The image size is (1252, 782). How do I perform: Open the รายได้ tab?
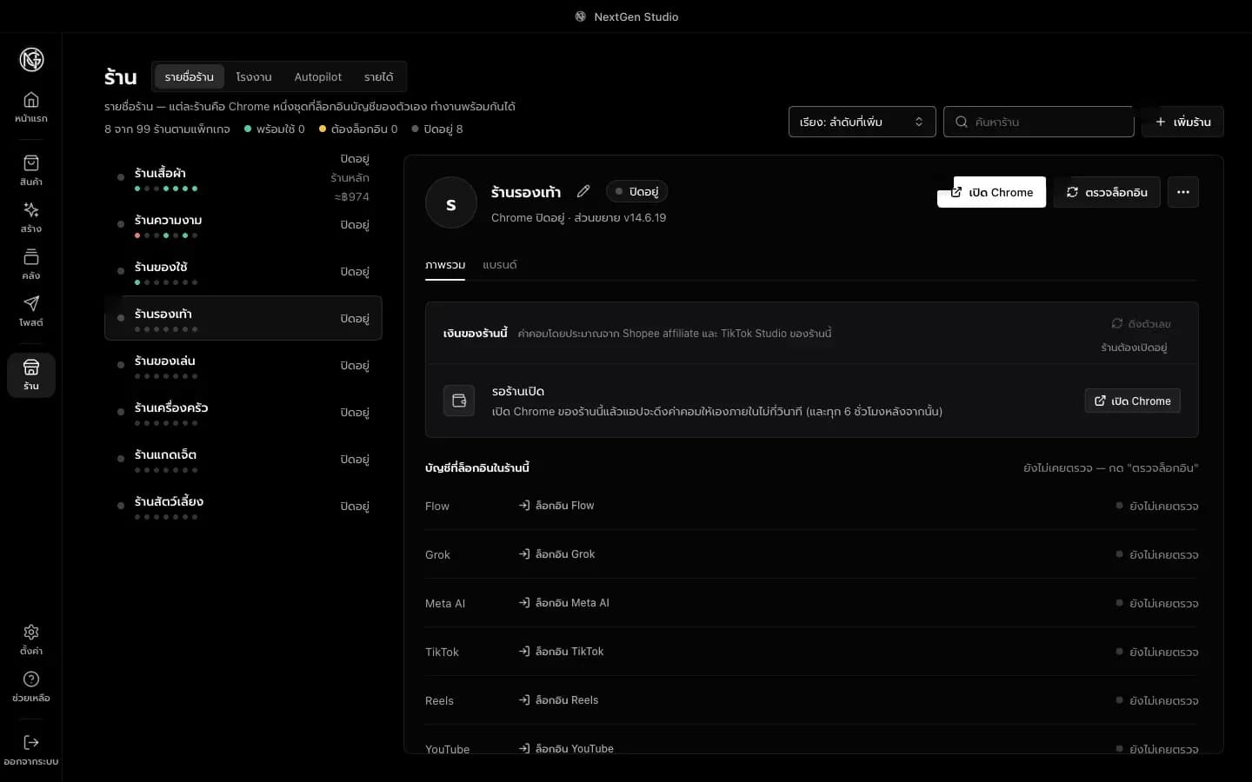point(379,76)
